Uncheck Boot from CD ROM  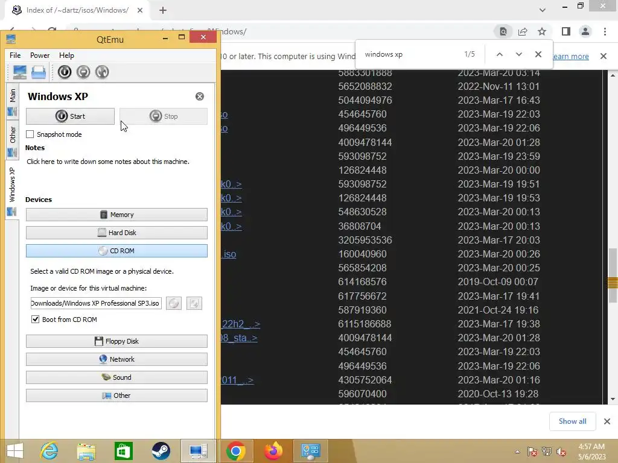pyautogui.click(x=35, y=320)
